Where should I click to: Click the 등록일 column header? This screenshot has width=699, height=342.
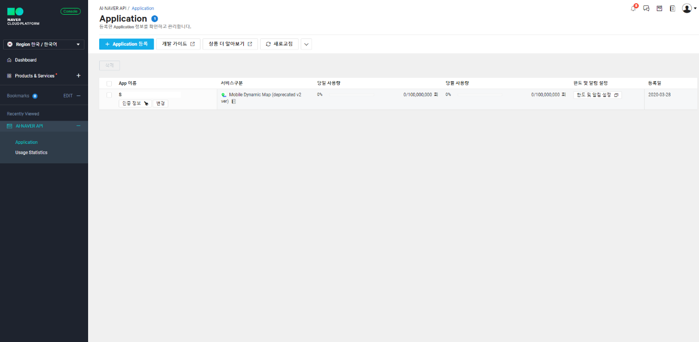point(655,83)
